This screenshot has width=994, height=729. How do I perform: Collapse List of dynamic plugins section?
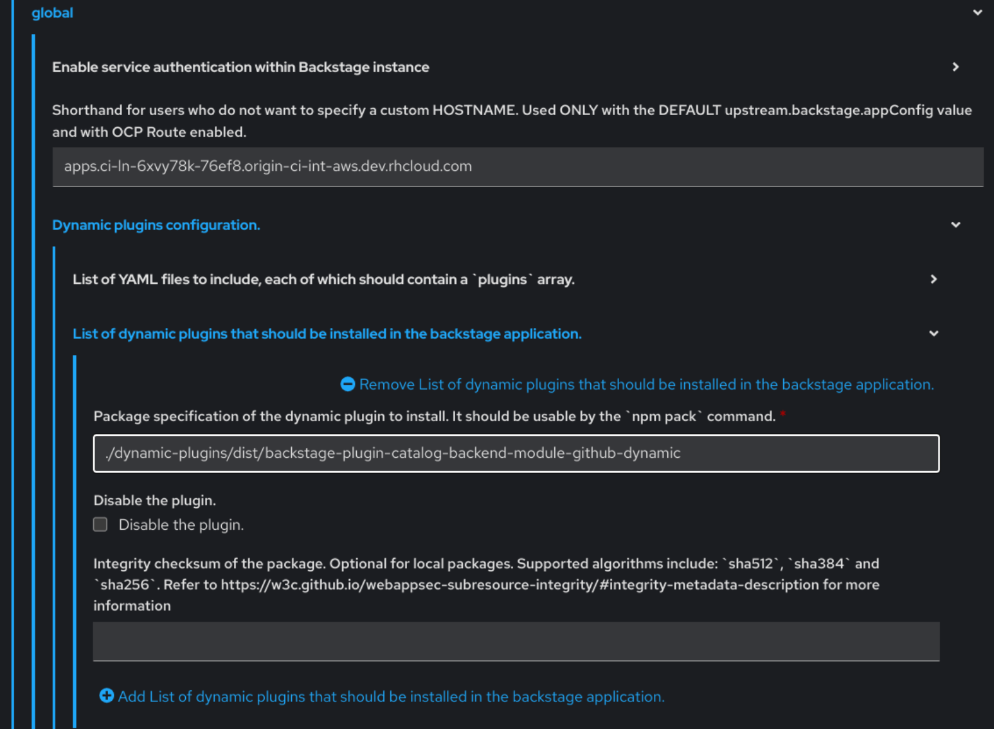pyautogui.click(x=327, y=333)
